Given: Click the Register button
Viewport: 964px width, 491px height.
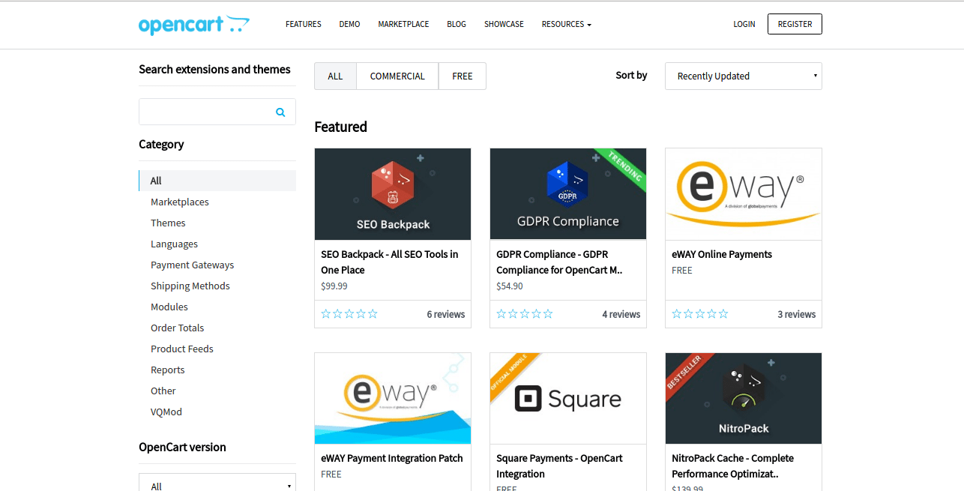Looking at the screenshot, I should click(x=795, y=24).
